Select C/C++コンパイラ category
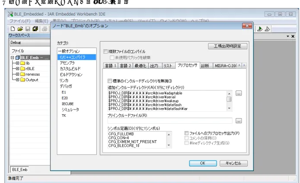300x183 pixels. pyautogui.click(x=77, y=57)
